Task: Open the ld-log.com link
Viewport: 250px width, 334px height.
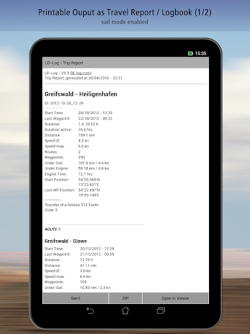Action: click(x=81, y=73)
